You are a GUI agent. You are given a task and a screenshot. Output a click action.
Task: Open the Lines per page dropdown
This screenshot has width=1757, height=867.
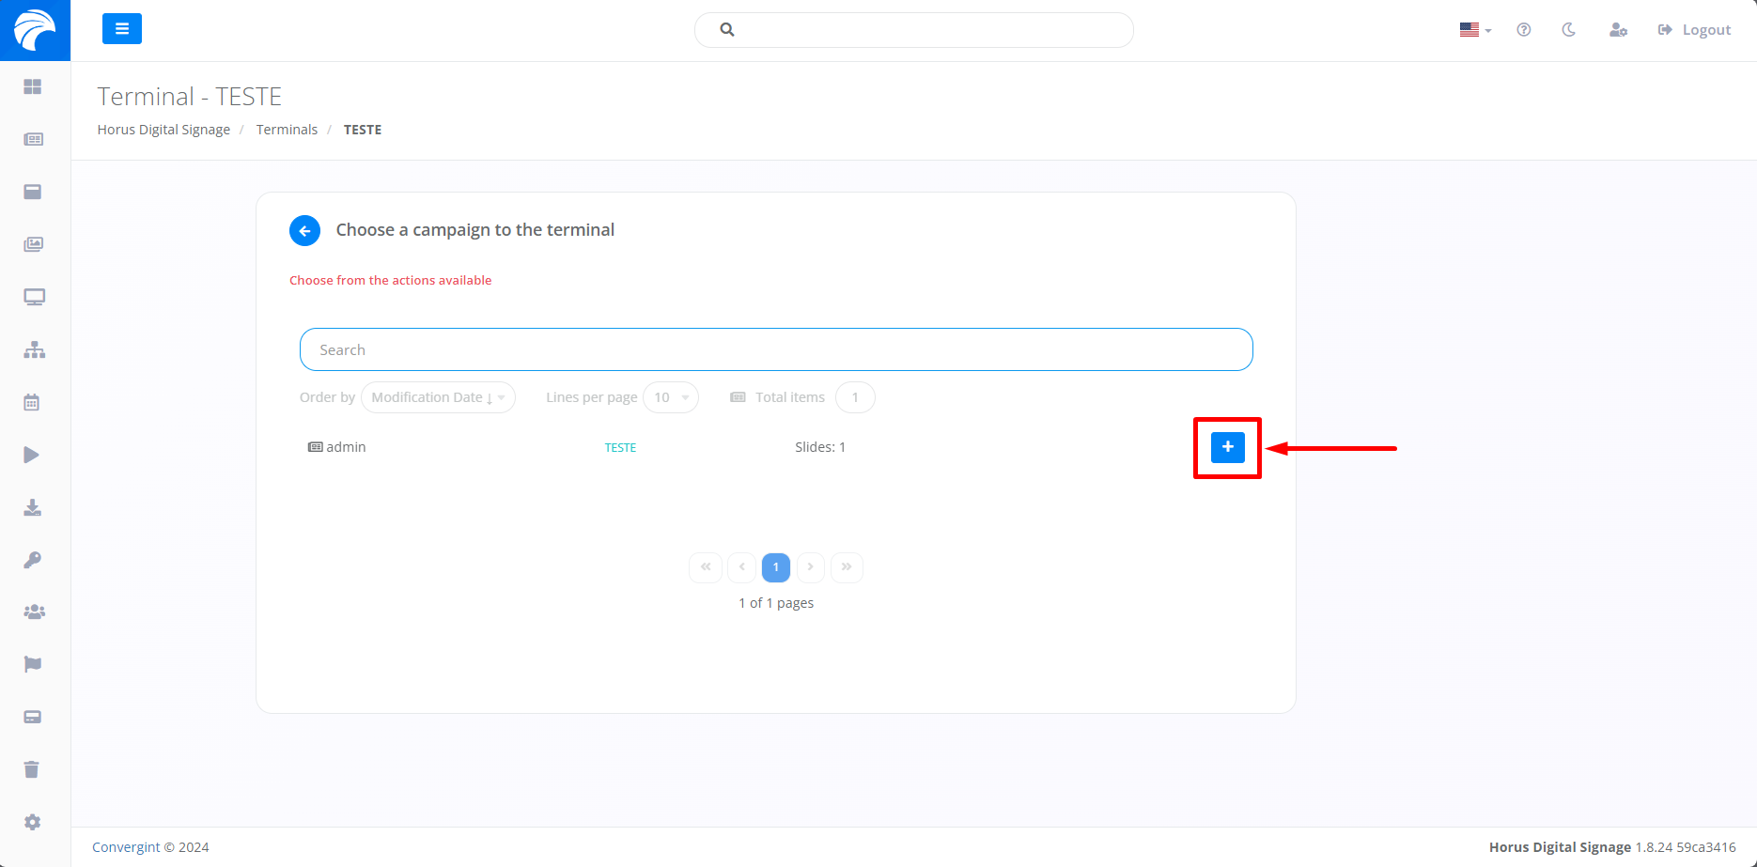(x=670, y=397)
